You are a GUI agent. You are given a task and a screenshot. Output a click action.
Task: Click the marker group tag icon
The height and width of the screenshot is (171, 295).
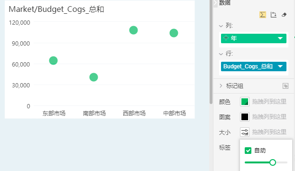coord(286,86)
